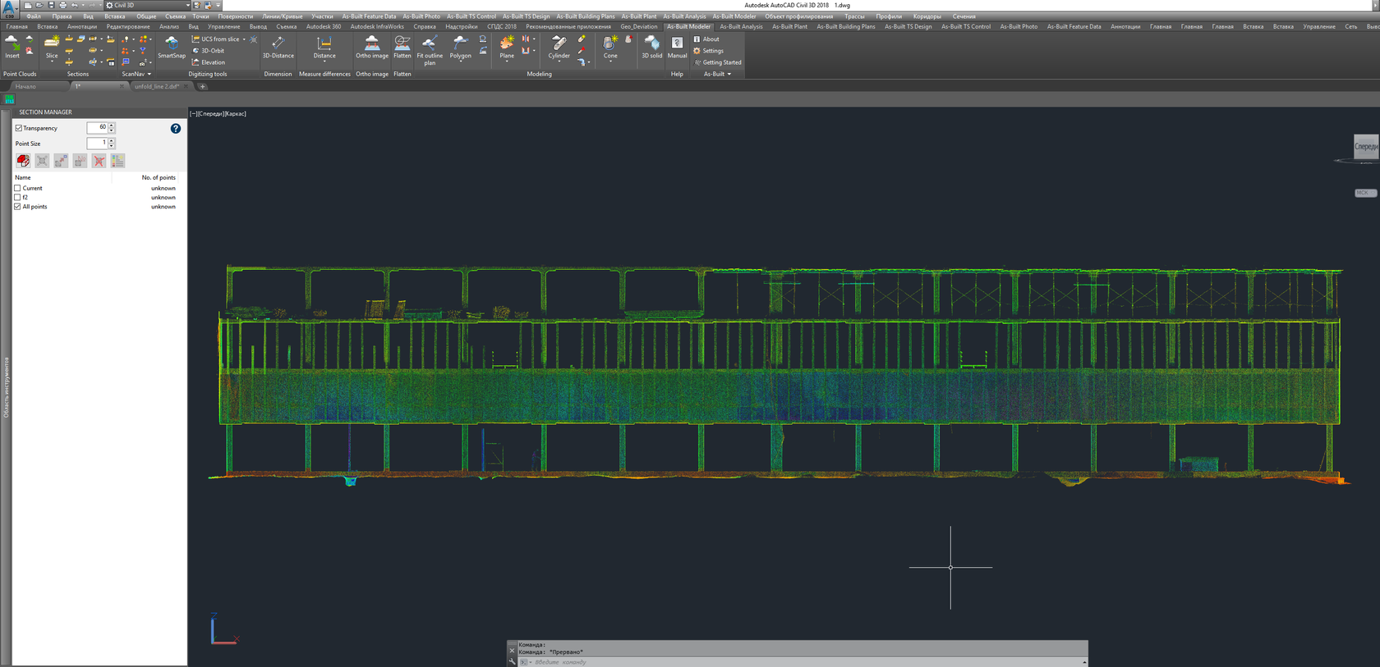Expand the Distance tool dropdown arrow
Image resolution: width=1380 pixels, height=667 pixels.
(x=324, y=62)
